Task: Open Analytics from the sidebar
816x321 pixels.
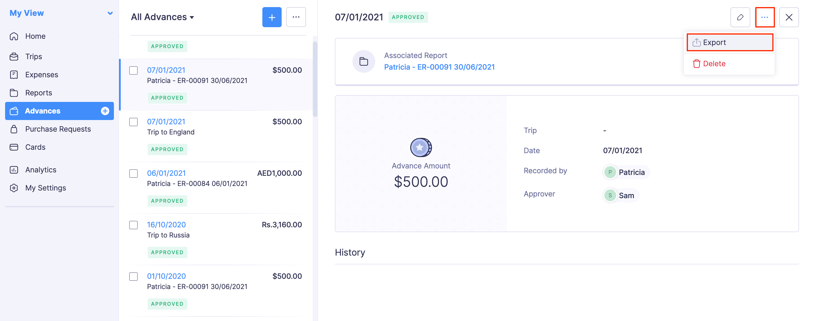Action: (x=41, y=170)
